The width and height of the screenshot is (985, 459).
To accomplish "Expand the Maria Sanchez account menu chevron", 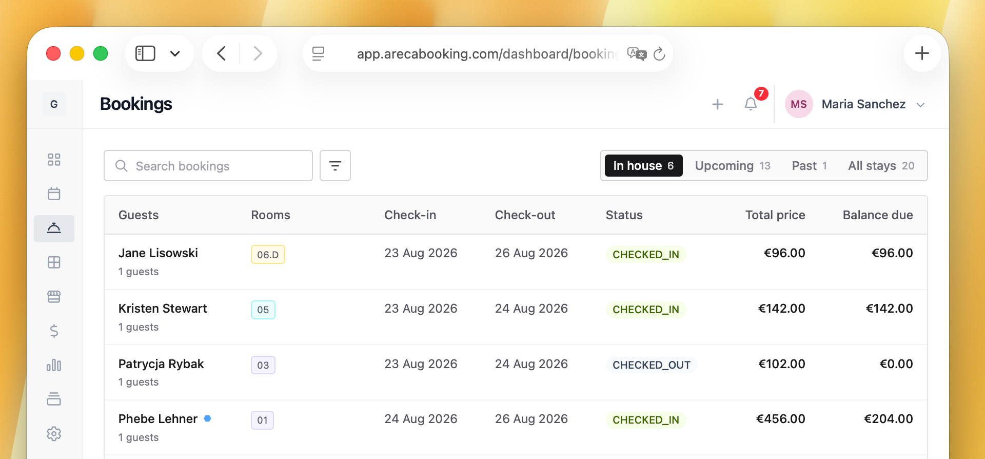I will coord(921,105).
